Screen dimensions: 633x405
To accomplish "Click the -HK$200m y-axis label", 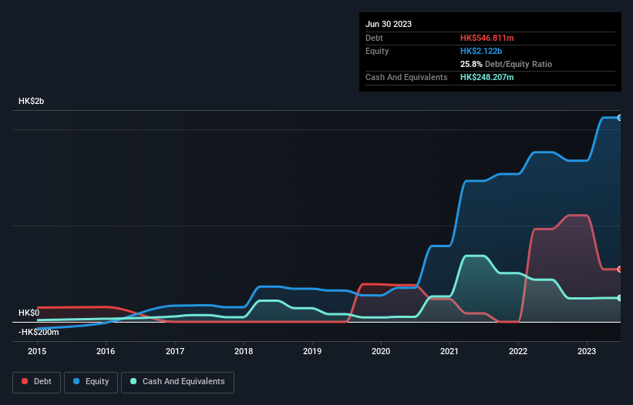I will (x=39, y=332).
